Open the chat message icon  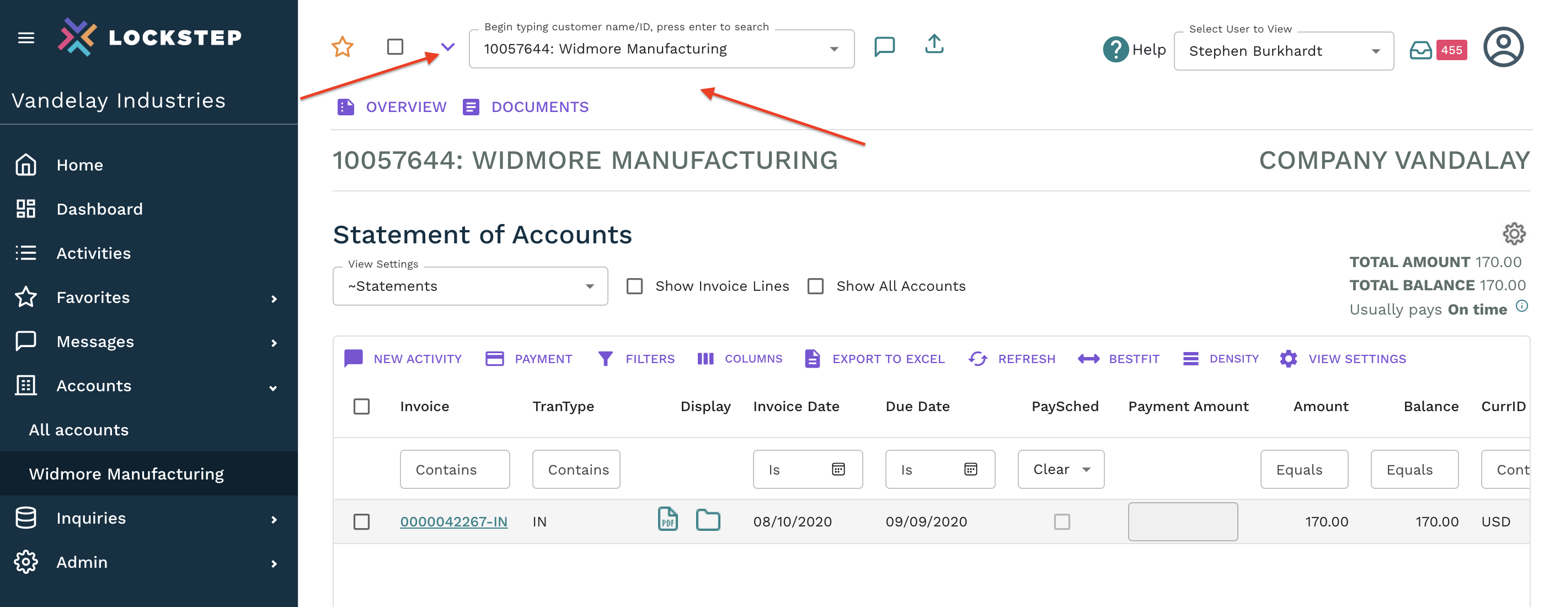884,47
